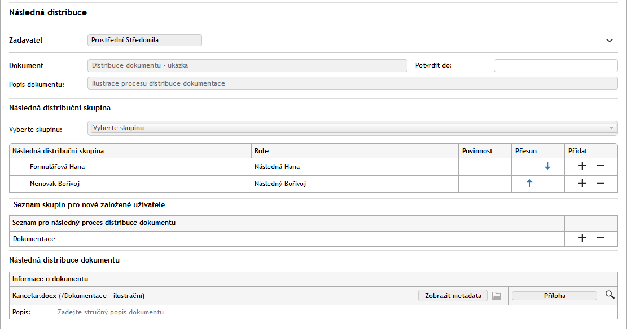
Task: Move Formulářová Hana down with arrow
Action: [547, 166]
